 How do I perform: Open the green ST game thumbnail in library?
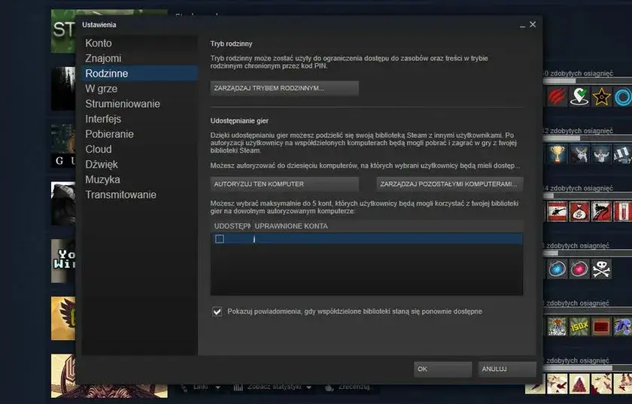click(63, 31)
